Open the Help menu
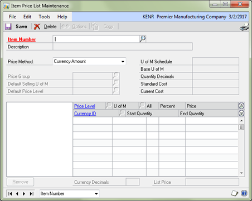Viewport: 252px width, 201px height. [62, 17]
